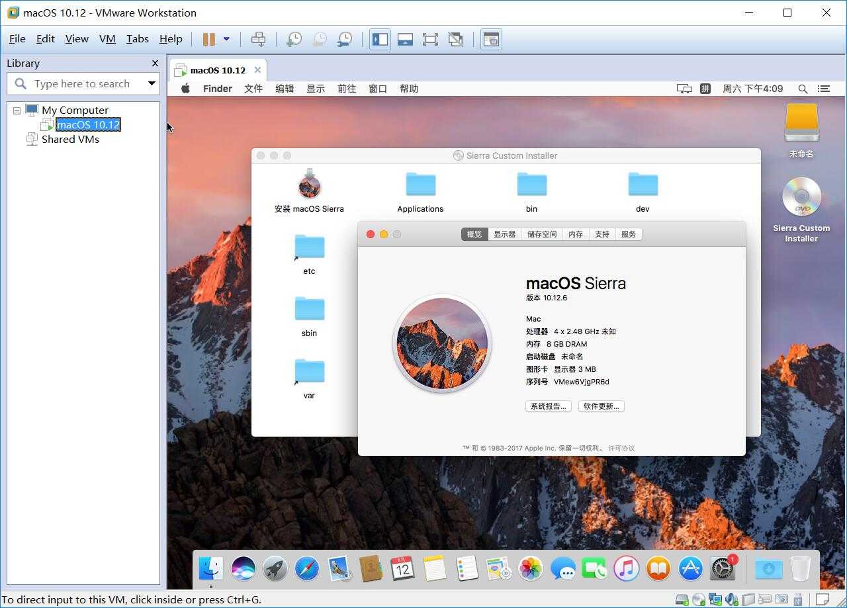Switch to the 内存 tab

[576, 234]
